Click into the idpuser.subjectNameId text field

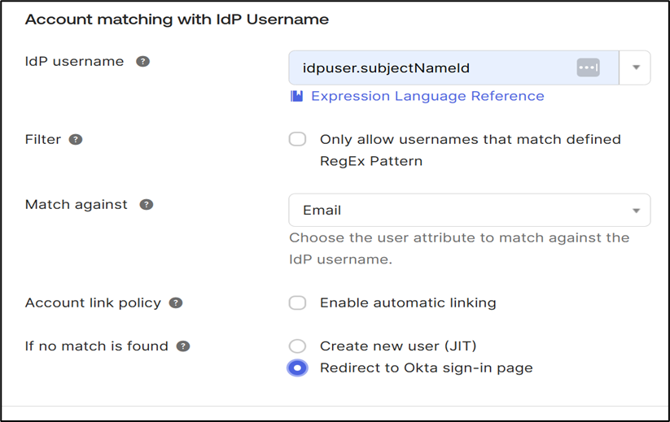(431, 68)
